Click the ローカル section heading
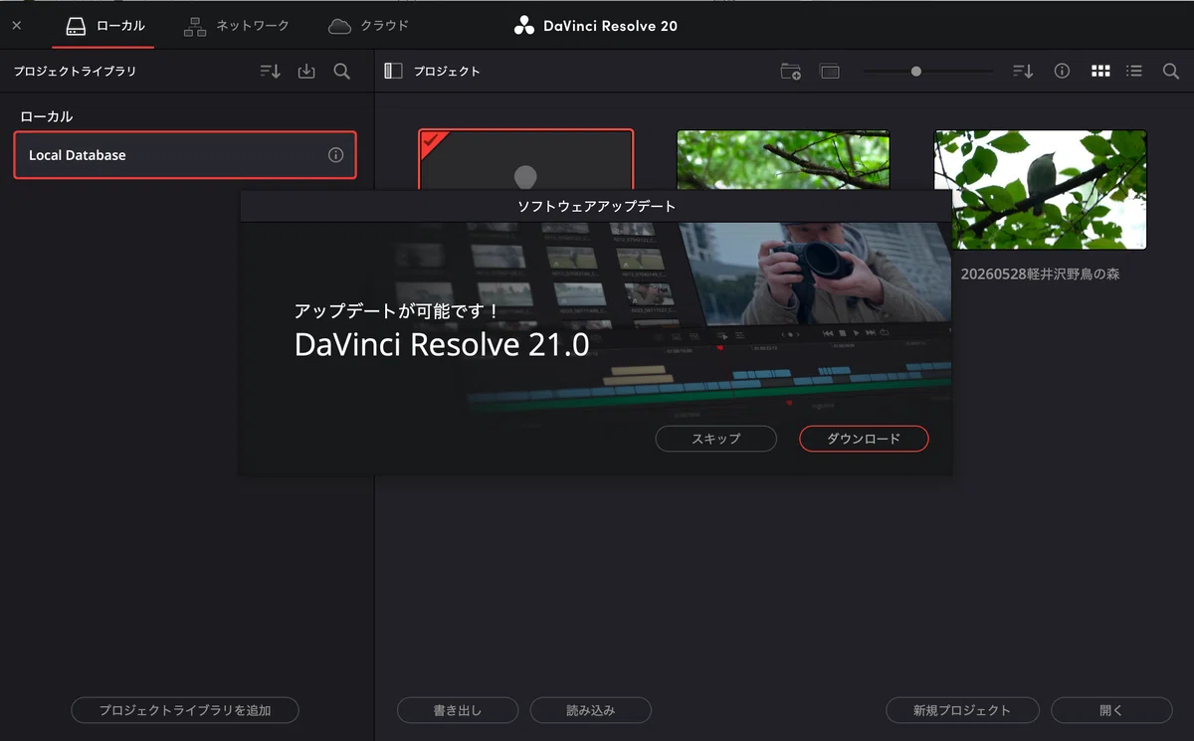1194x741 pixels. (47, 116)
